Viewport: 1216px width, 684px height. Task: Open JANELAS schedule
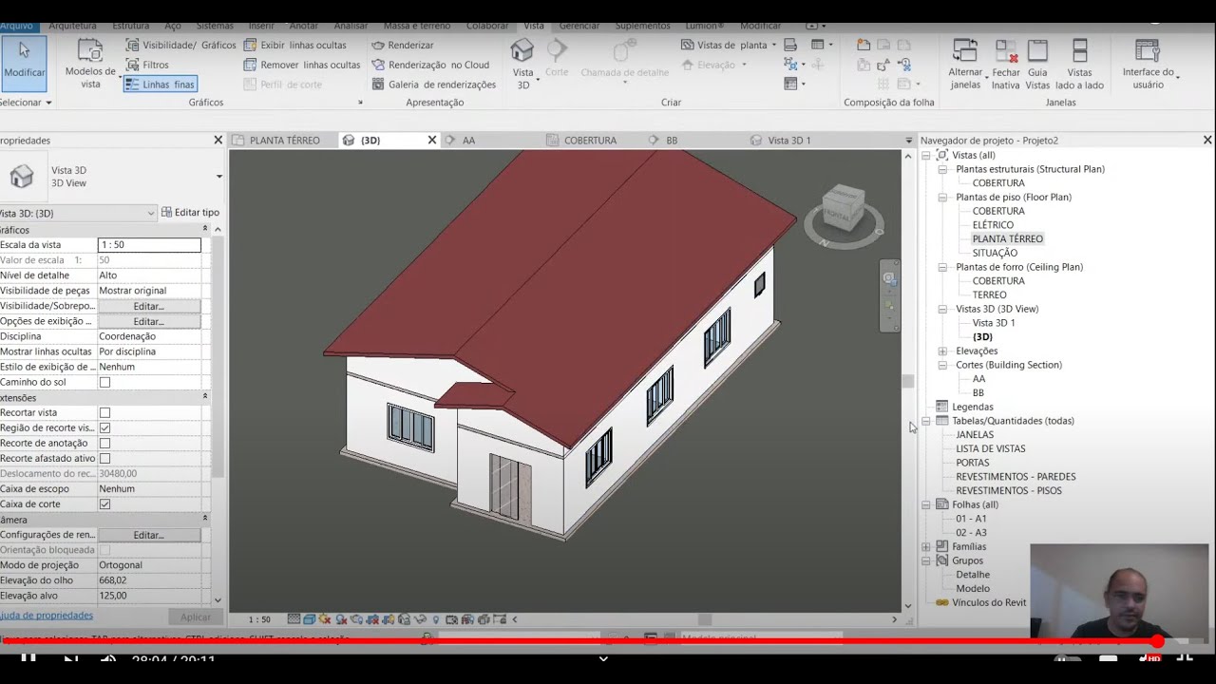point(975,435)
